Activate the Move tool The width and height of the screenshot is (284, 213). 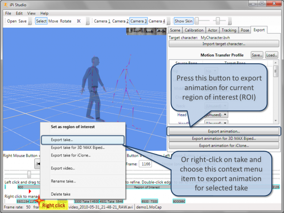click(53, 21)
